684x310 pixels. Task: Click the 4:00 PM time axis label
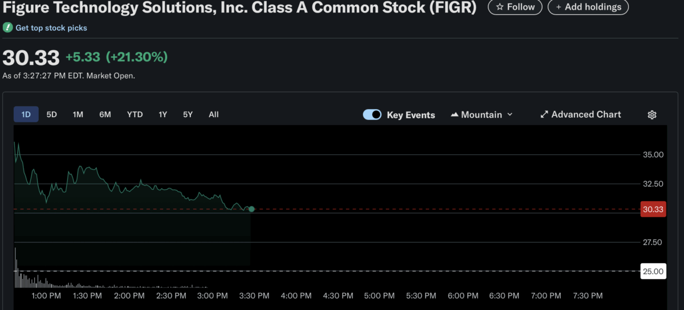[296, 296]
